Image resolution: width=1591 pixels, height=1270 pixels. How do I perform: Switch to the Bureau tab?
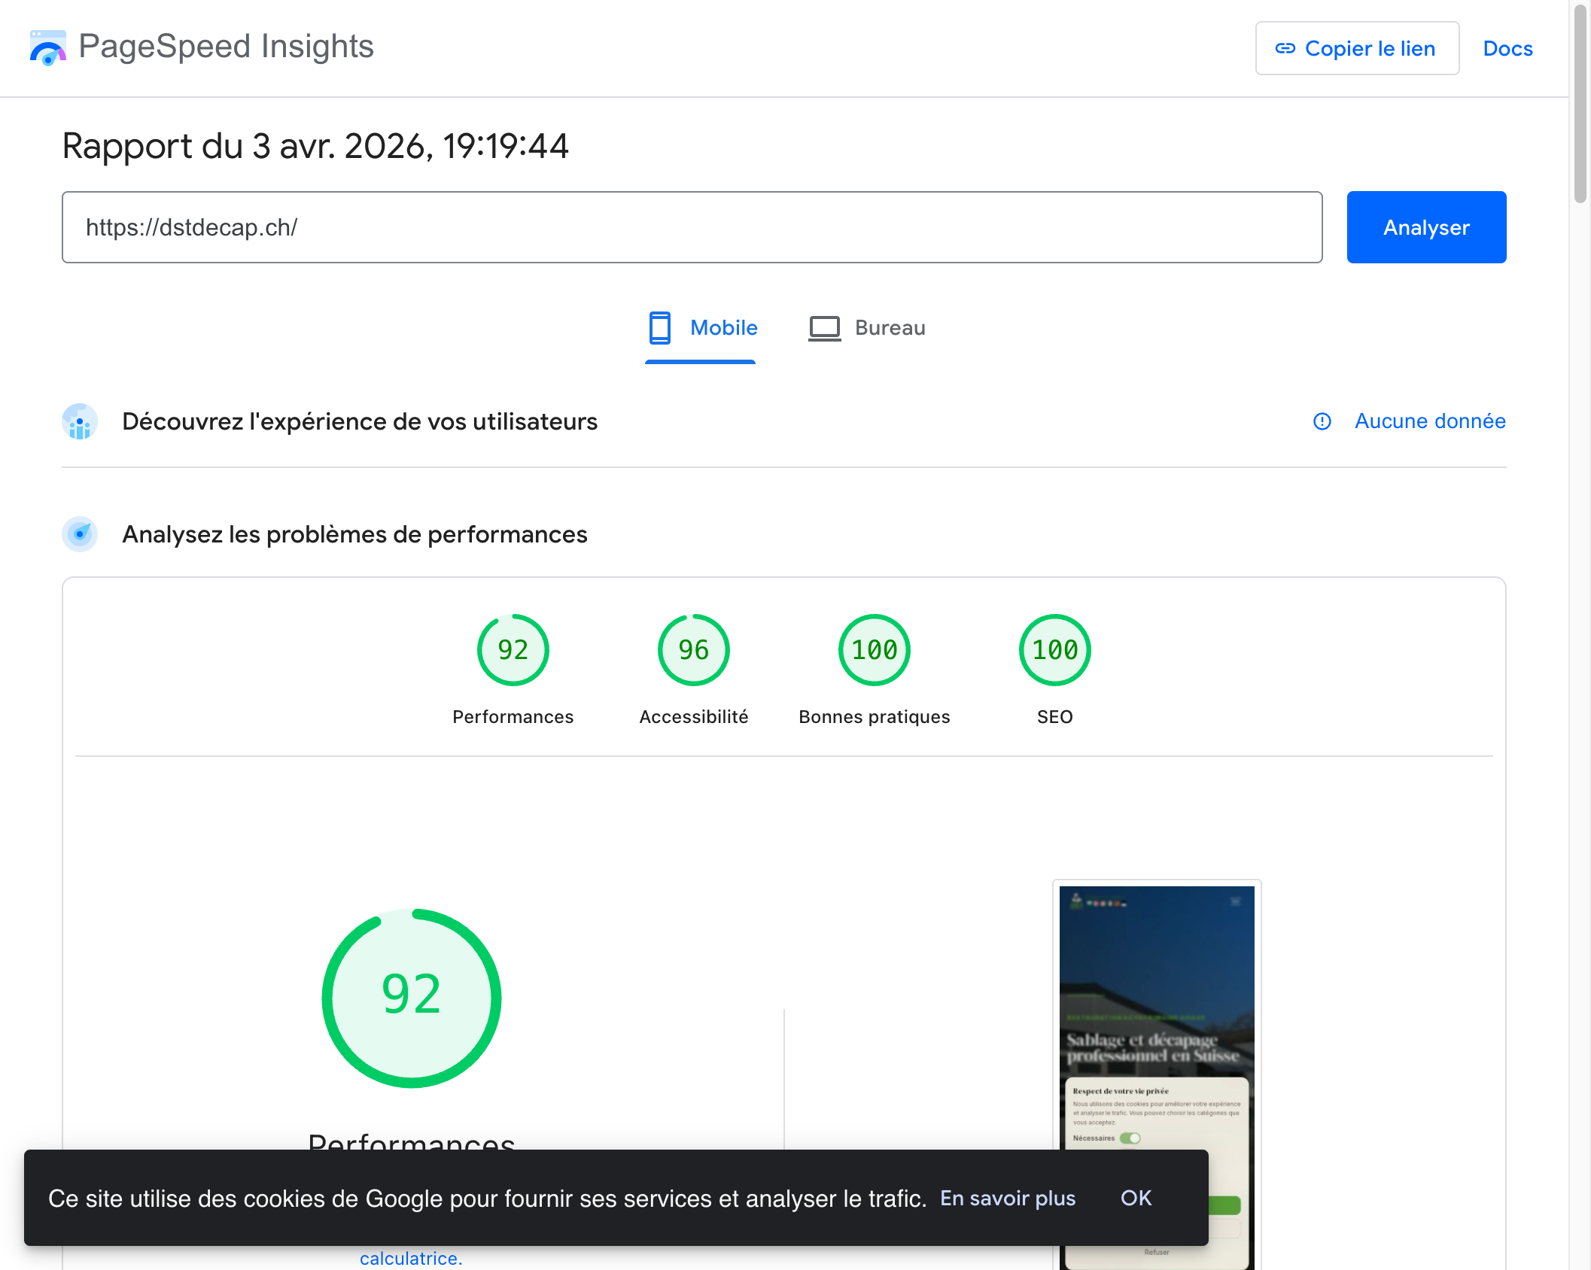867,328
